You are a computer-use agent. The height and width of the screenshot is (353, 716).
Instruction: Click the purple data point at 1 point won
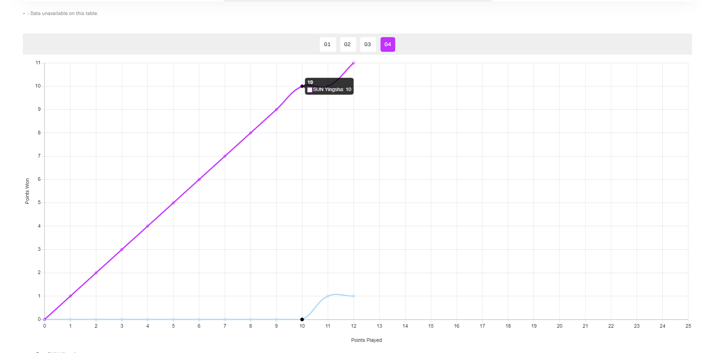[x=70, y=296]
